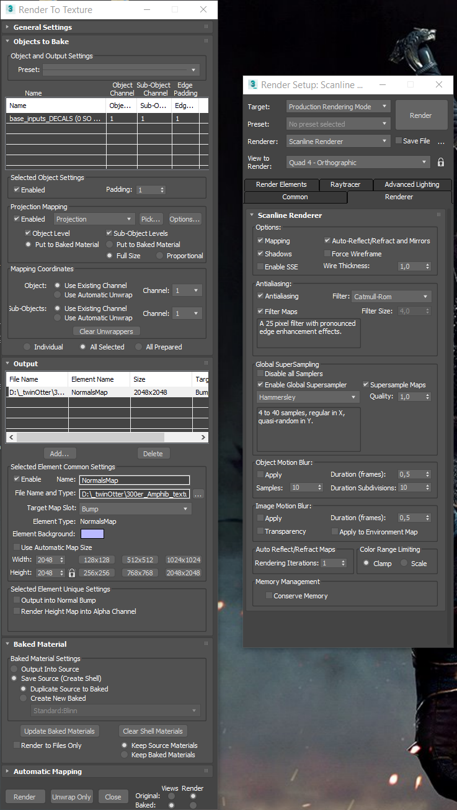Screen dimensions: 457x810
Task: Click the Options... button
Action: (x=185, y=219)
